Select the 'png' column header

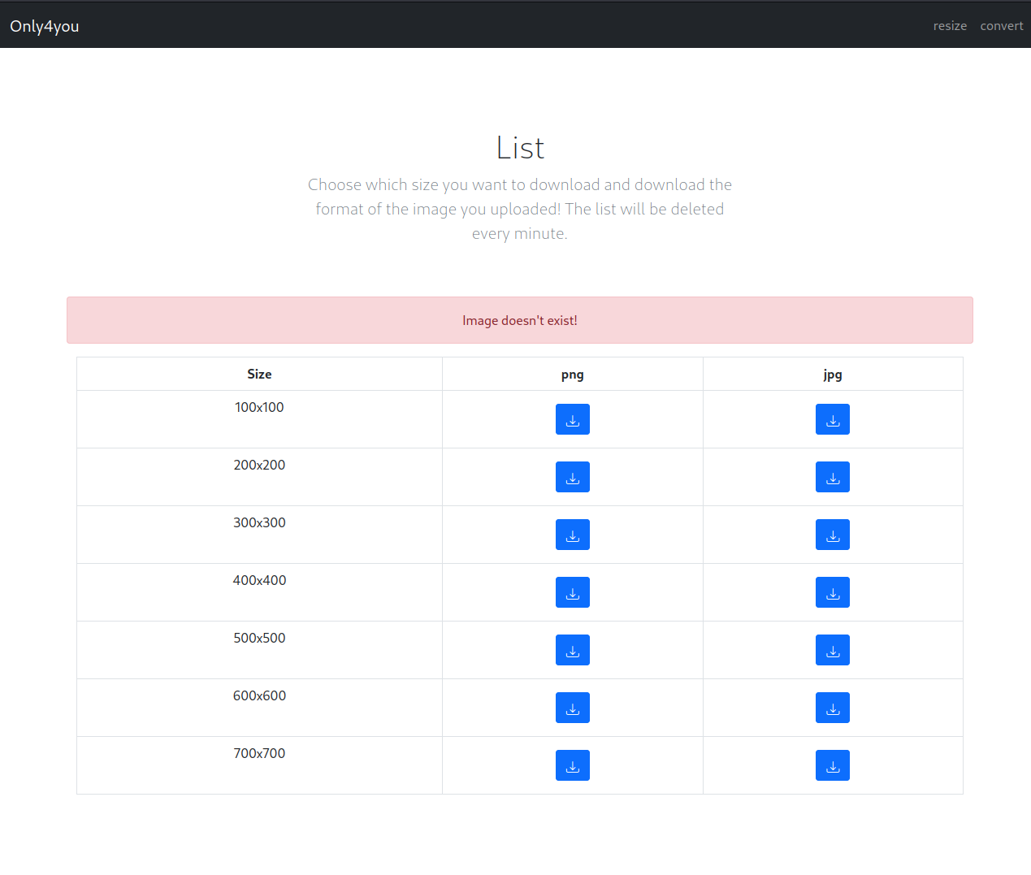pos(573,375)
